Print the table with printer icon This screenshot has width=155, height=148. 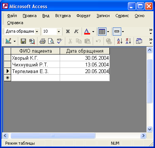[43, 41]
